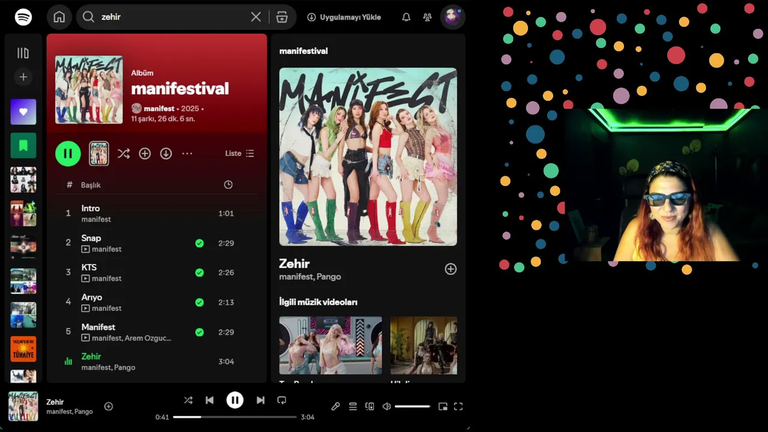Toggle shuffle in the bottom player controls
Viewport: 768px width, 432px height.
point(188,400)
